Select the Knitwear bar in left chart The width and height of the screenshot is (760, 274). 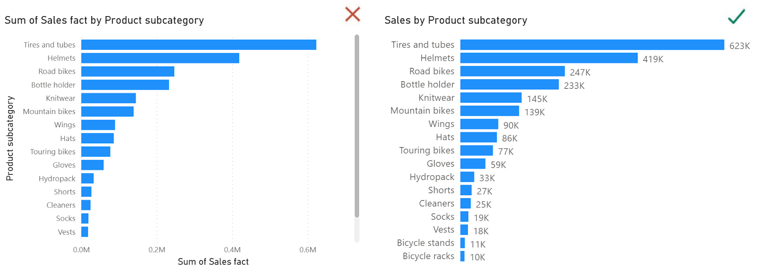(108, 98)
